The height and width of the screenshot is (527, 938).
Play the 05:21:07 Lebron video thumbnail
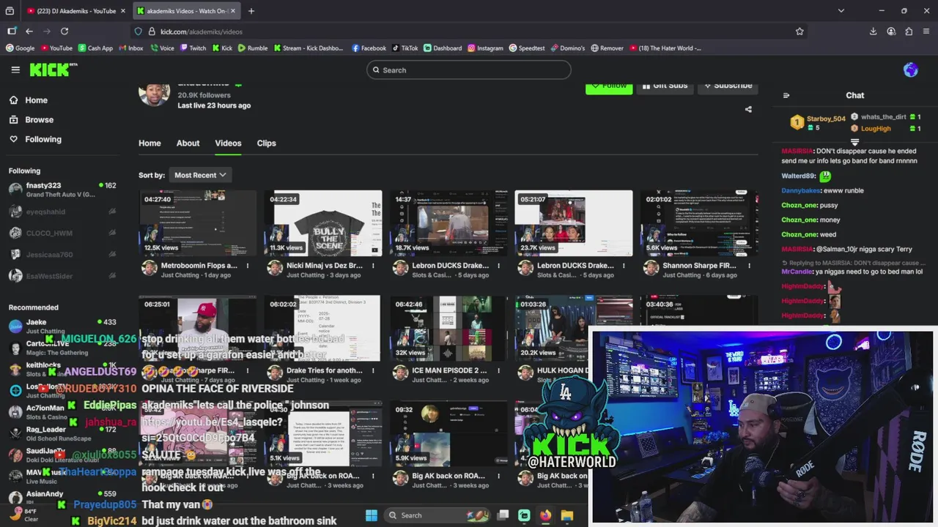[x=574, y=223]
